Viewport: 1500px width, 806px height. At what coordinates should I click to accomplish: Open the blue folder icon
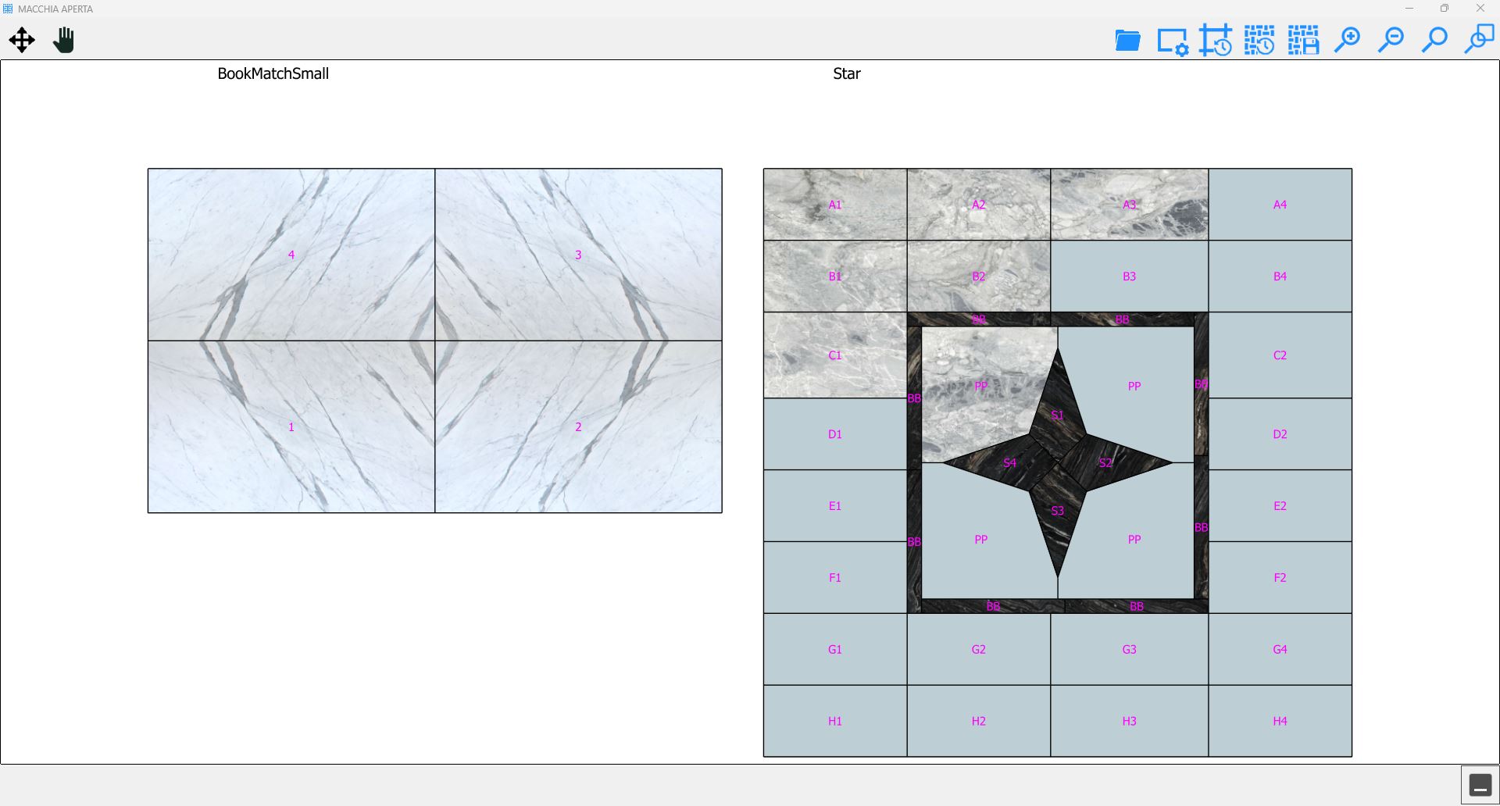coord(1127,40)
